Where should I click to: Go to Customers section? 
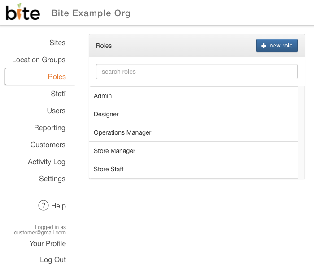click(x=48, y=145)
